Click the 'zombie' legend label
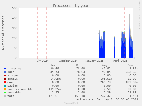This screenshot has width=142, height=106. tap(13, 79)
